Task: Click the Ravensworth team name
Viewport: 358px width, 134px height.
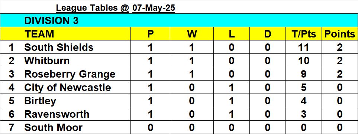Action: click(57, 114)
